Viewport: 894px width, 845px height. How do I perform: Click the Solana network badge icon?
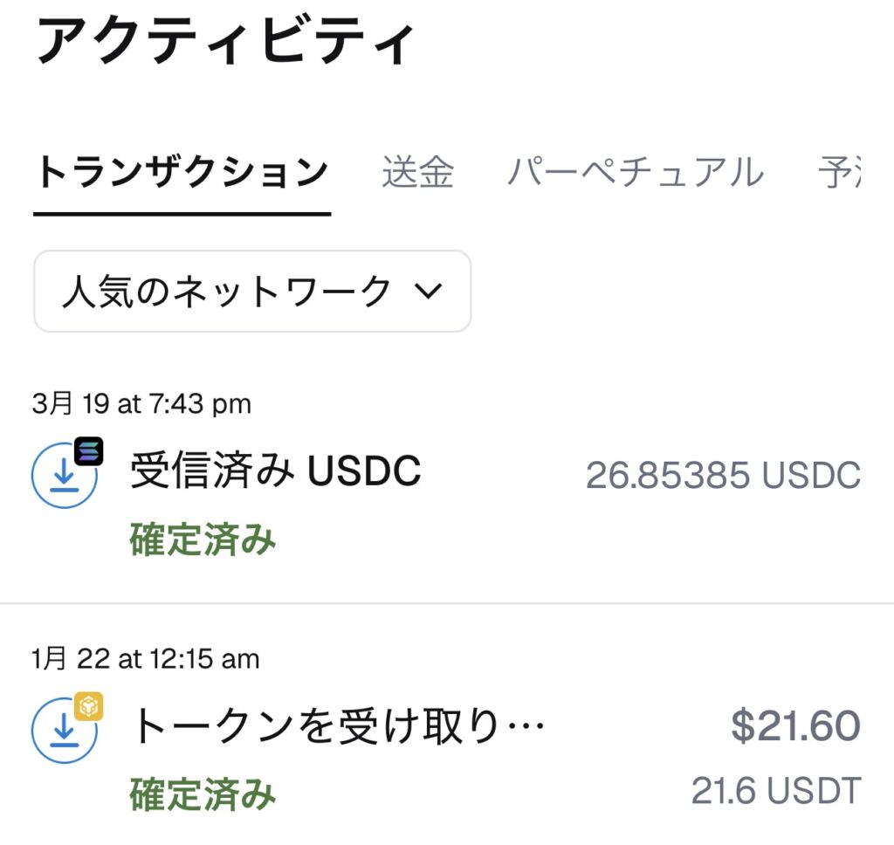[88, 451]
